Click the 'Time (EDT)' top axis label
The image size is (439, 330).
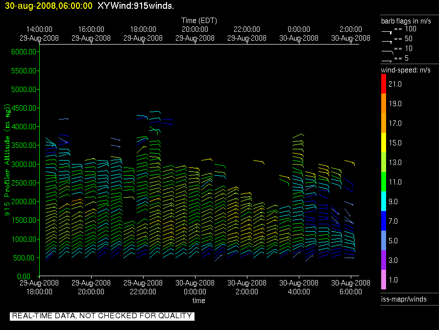[199, 21]
